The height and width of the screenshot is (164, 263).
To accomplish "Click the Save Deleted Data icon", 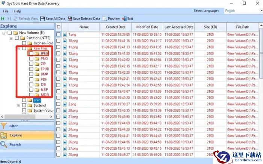I will [x=70, y=19].
